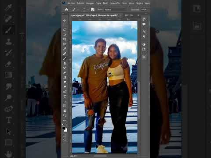Select the Eraser tool
211x158 pixels.
(x=65, y=72)
